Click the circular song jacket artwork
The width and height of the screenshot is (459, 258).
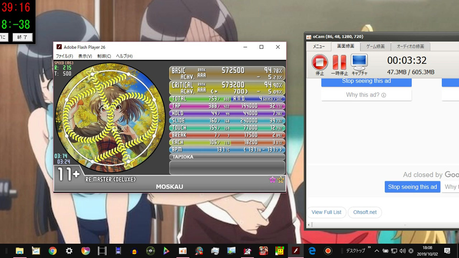[x=110, y=117]
